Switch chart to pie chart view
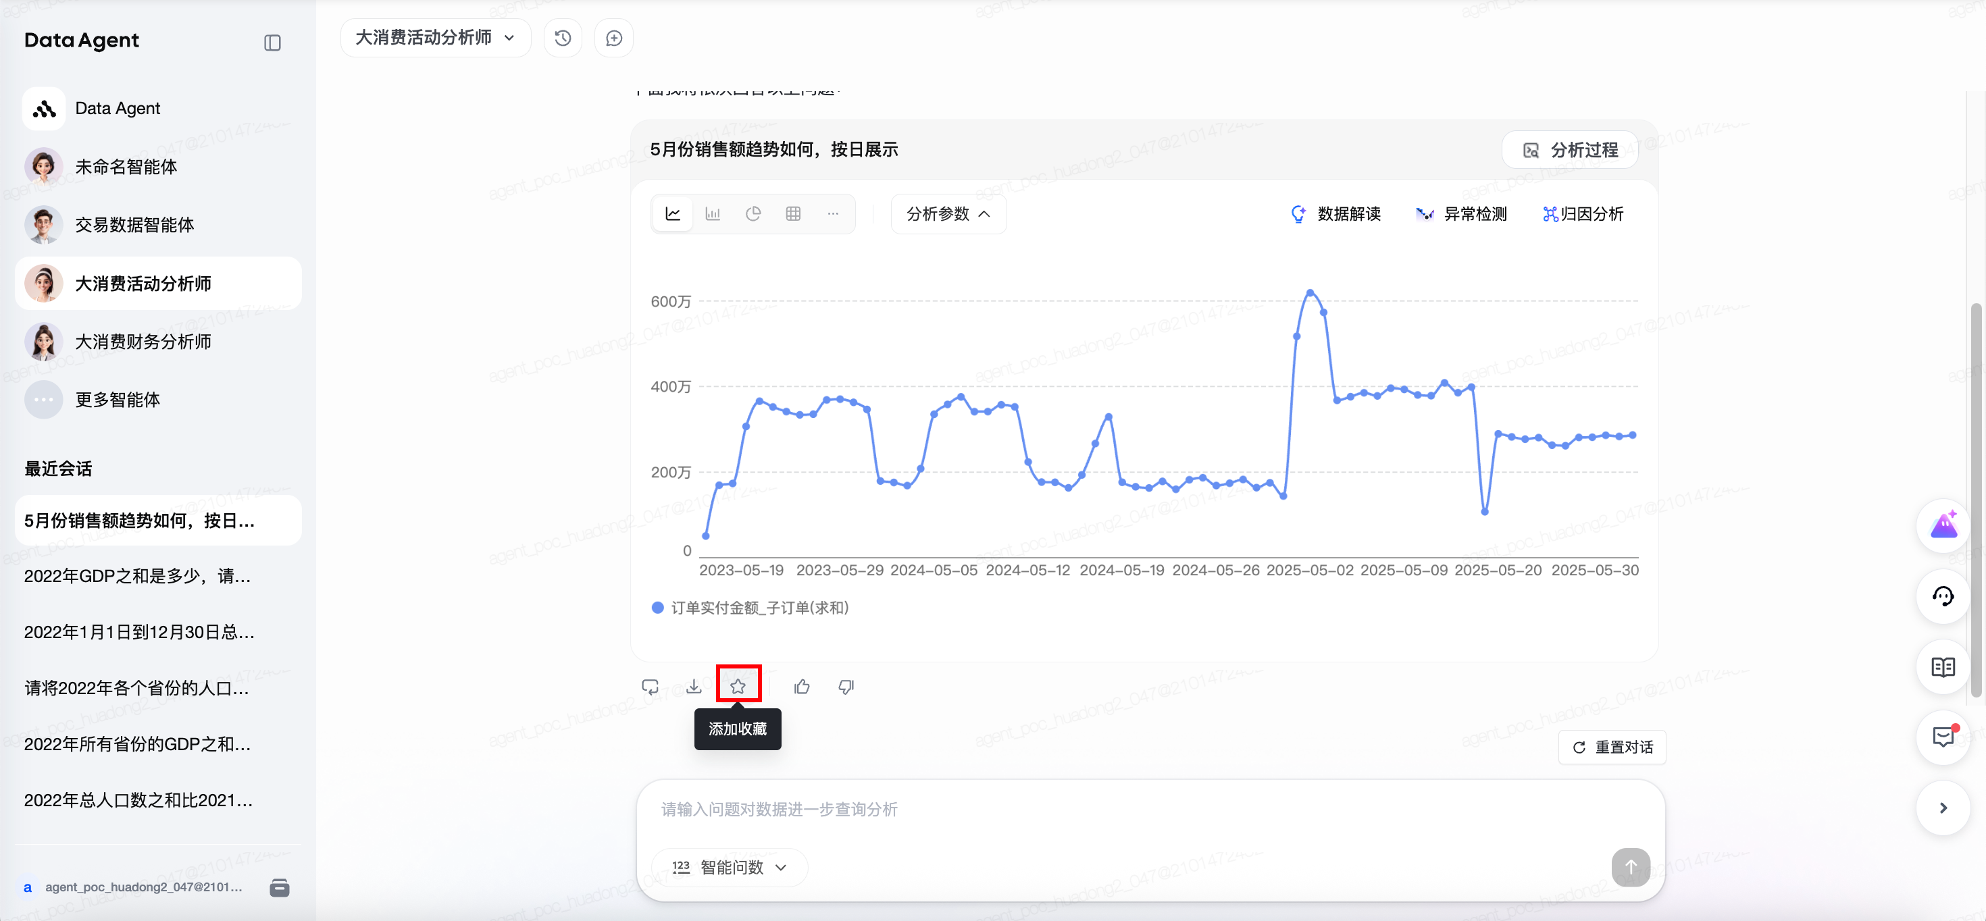1986x921 pixels. point(753,213)
